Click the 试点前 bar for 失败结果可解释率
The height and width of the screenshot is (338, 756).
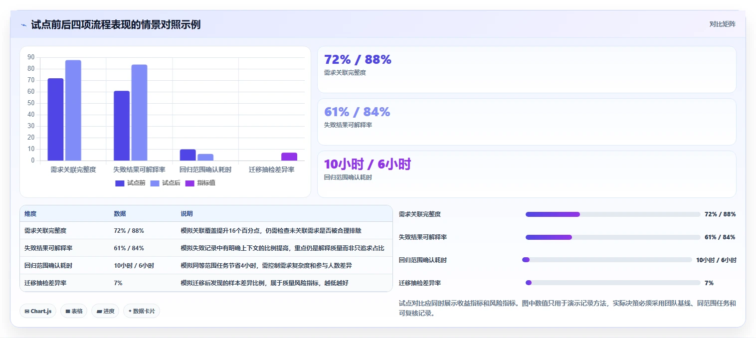pyautogui.click(x=122, y=126)
